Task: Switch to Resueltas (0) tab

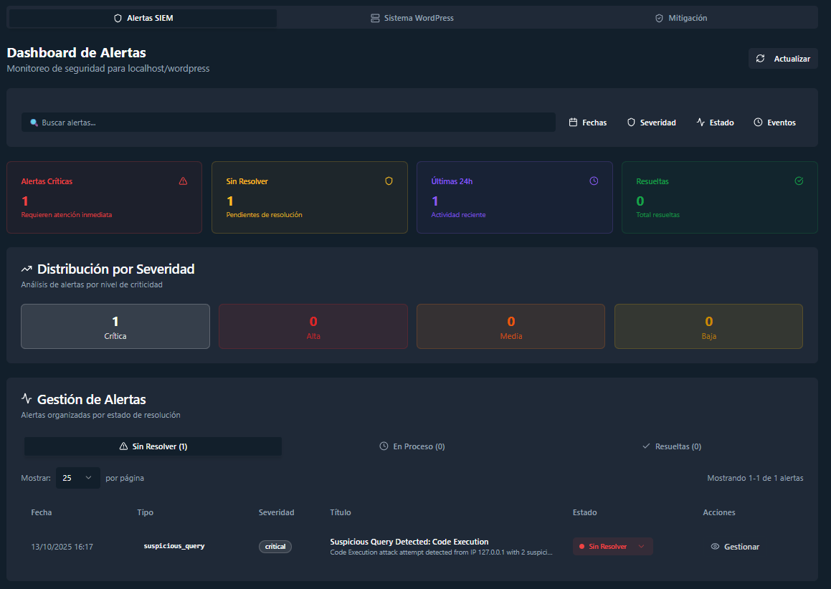Action: 672,446
